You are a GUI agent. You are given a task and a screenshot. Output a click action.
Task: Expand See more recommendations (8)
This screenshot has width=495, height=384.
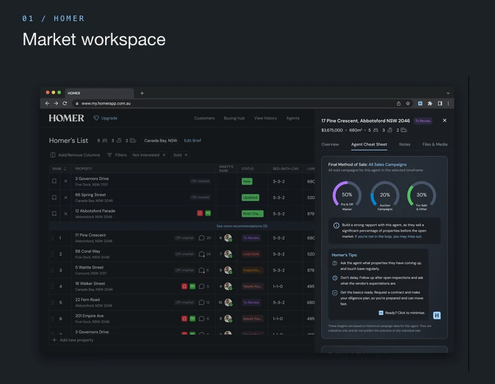(242, 226)
